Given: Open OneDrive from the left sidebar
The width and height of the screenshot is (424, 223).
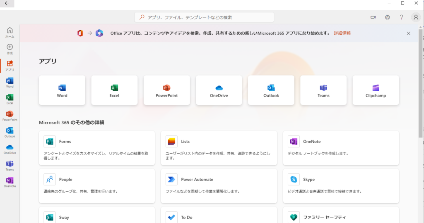Looking at the screenshot, I should point(10,149).
